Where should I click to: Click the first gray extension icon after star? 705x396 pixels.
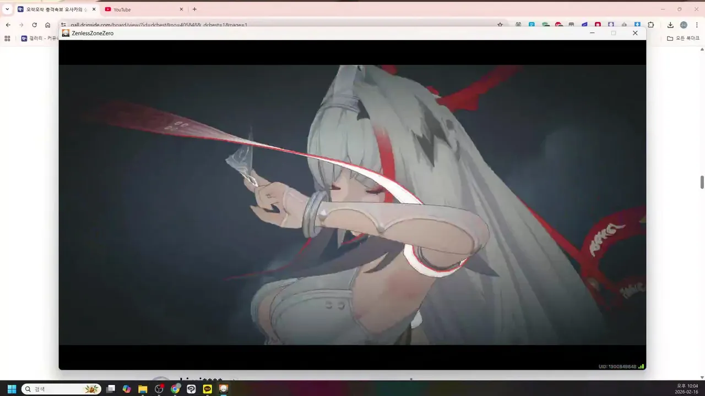[x=518, y=25]
